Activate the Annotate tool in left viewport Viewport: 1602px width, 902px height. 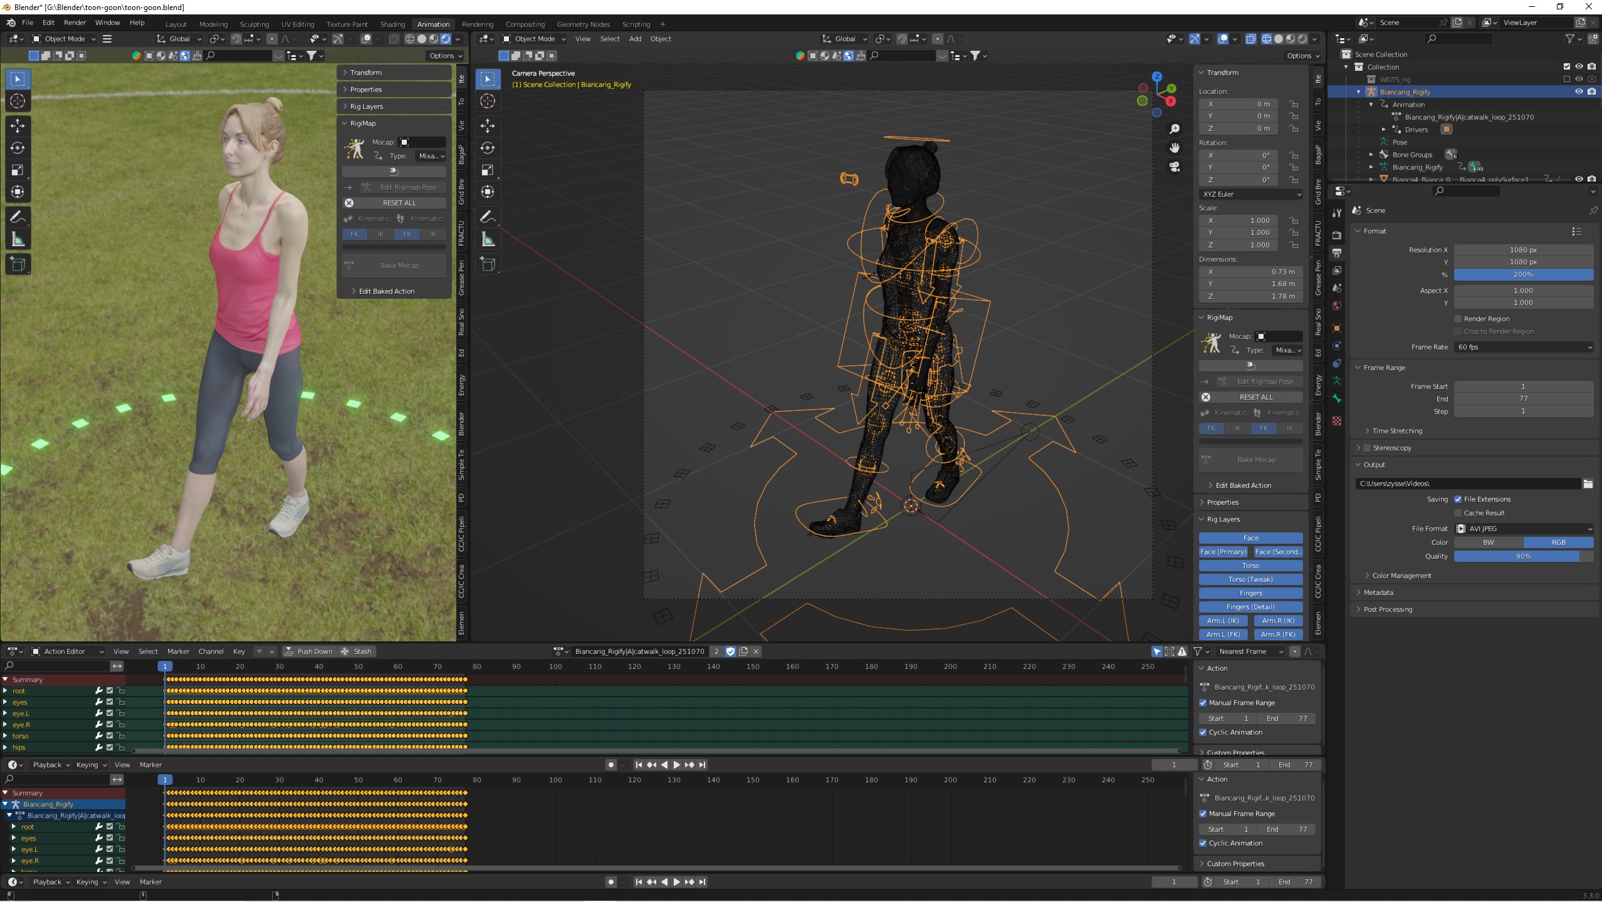[x=18, y=217]
